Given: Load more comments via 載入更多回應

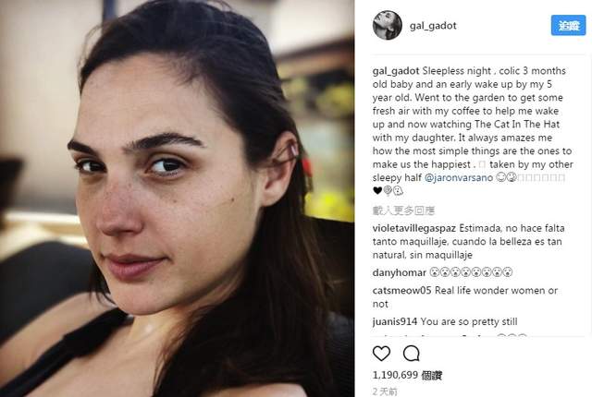Looking at the screenshot, I should (x=403, y=211).
